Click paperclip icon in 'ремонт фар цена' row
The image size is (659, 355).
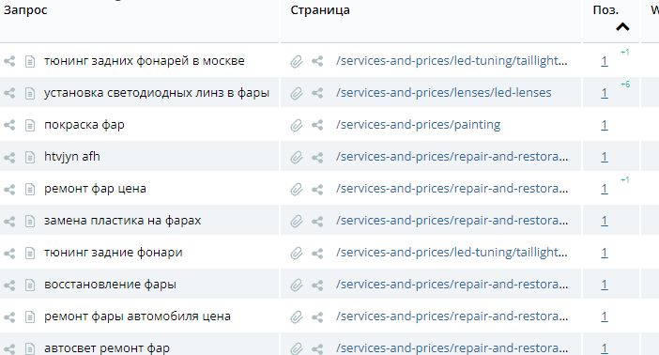297,189
